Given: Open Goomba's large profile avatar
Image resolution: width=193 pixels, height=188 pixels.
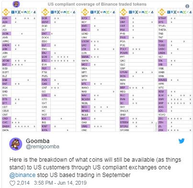Looking at the screenshot, I should 16,144.
